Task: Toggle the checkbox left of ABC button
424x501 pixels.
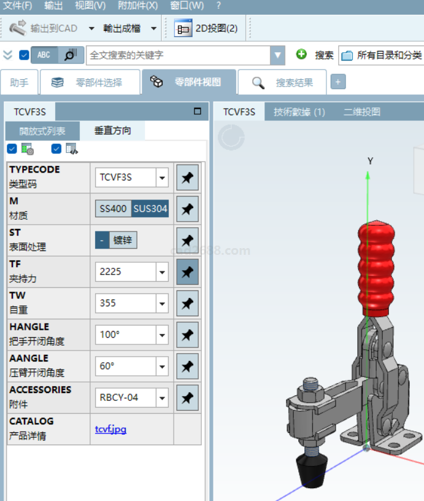Action: [24, 55]
